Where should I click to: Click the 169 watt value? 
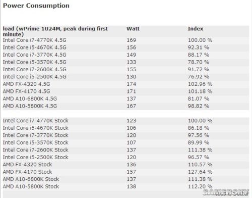pos(131,40)
